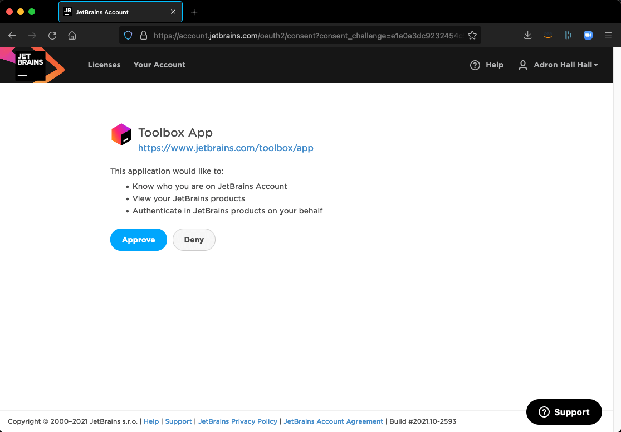Open the browser downloads icon
Viewport: 621px width, 432px height.
tap(527, 36)
